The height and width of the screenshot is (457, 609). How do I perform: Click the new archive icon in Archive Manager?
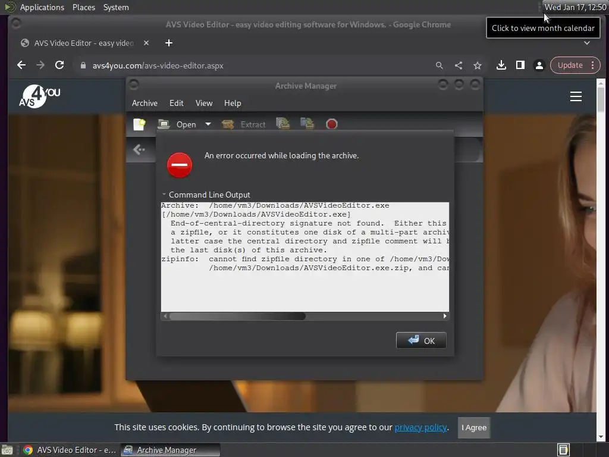[139, 124]
